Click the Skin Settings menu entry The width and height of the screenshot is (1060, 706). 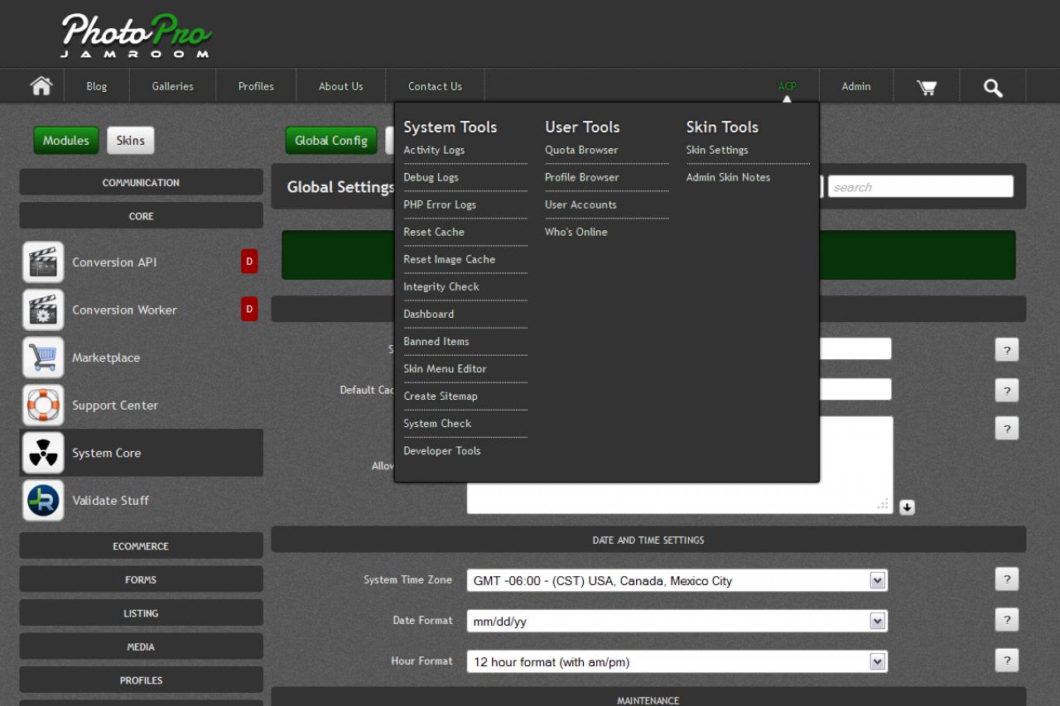pyautogui.click(x=717, y=150)
